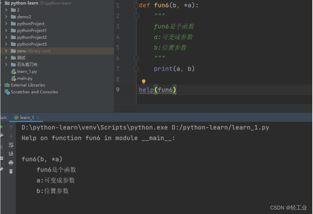313x214 pixels.
Task: Click the External Libraries icon
Action: click(x=7, y=85)
